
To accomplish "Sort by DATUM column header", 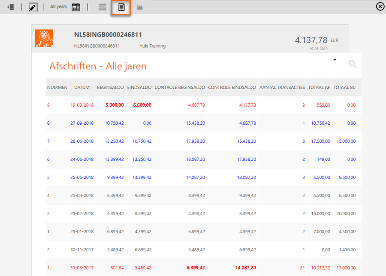I will [82, 87].
